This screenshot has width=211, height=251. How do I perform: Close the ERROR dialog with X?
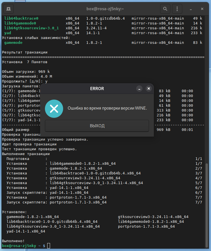[x=148, y=89]
